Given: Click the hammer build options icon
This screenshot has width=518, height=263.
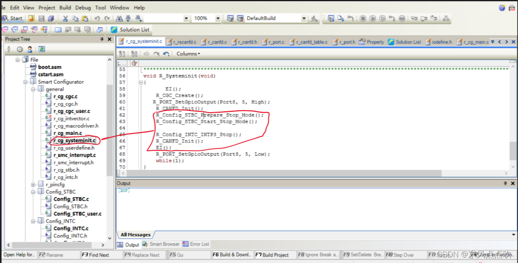Looking at the screenshot, I should coord(314,19).
